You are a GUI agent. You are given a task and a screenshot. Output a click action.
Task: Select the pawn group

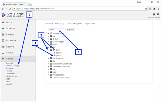pyautogui.click(x=55, y=44)
